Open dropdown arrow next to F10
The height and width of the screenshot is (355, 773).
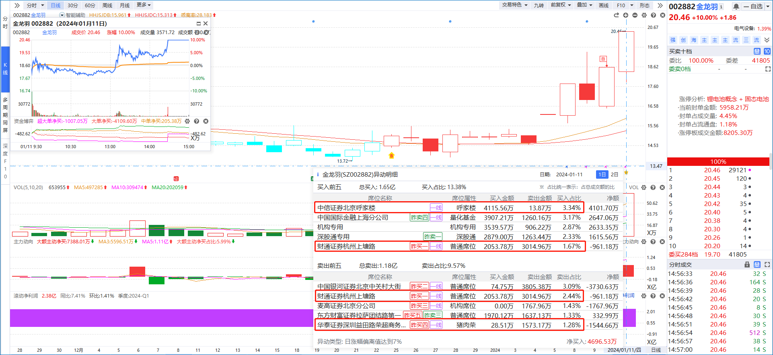coord(632,5)
